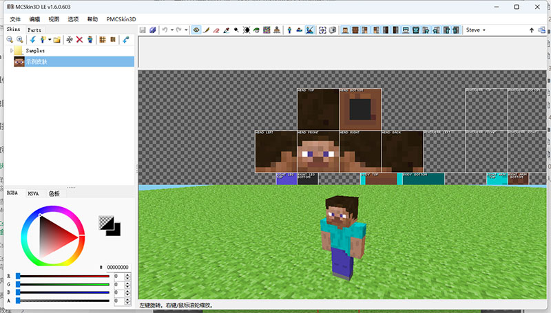Click the red R channel slider
Screen dimensions: 551x313
[63, 276]
